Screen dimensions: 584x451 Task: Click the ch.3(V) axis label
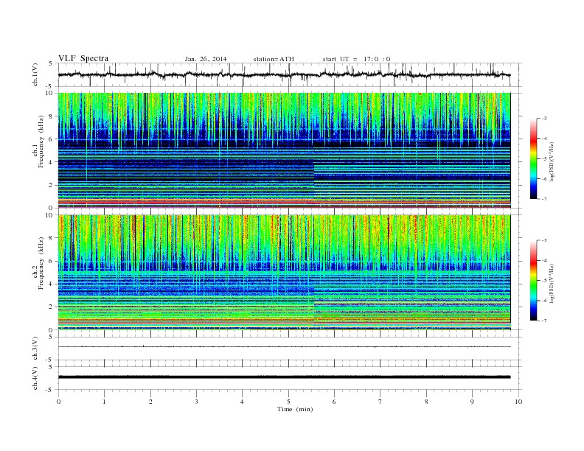35,349
